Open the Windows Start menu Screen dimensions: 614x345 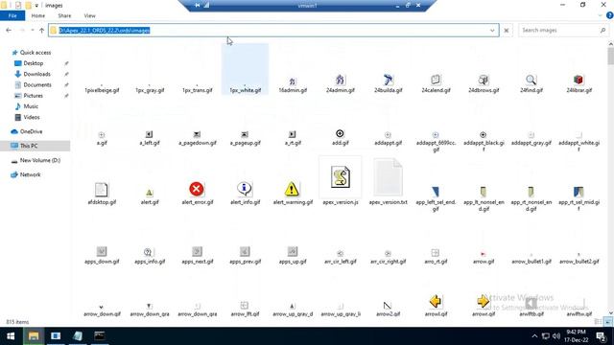click(11, 336)
